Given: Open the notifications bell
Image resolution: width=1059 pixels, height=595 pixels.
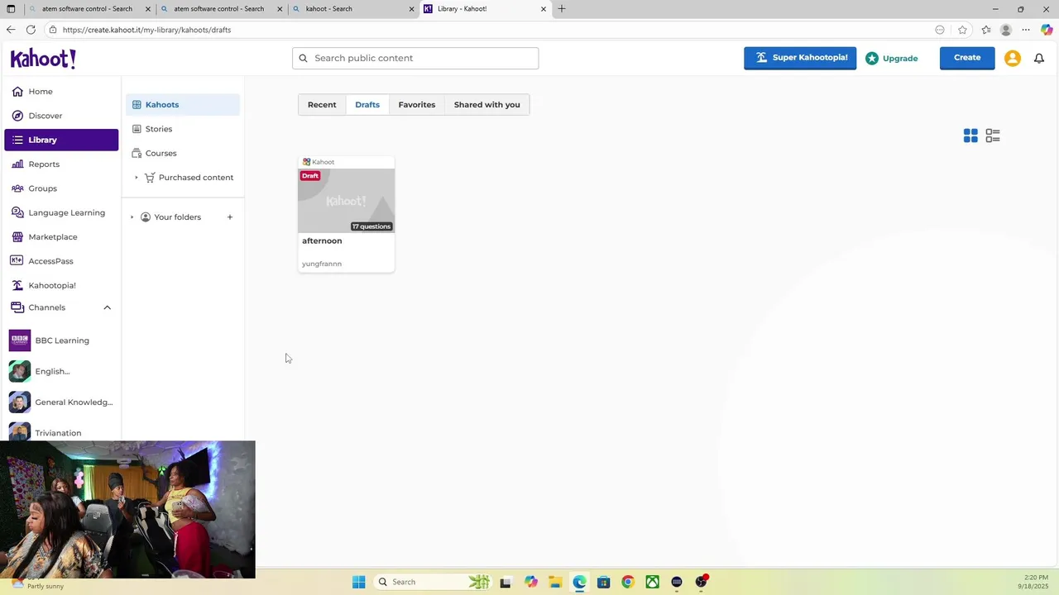Looking at the screenshot, I should click(1039, 59).
